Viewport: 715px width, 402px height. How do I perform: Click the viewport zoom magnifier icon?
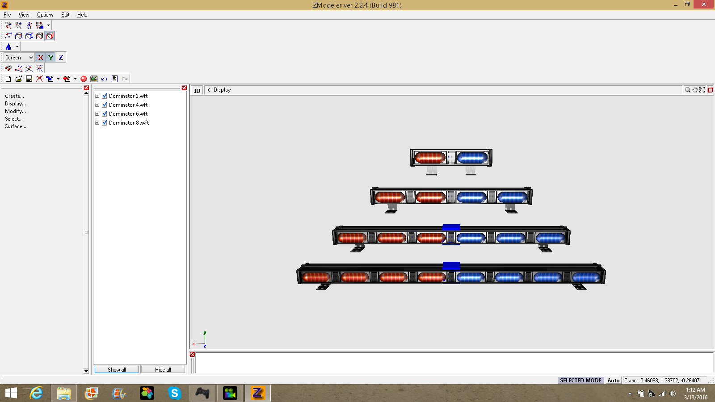pyautogui.click(x=687, y=90)
